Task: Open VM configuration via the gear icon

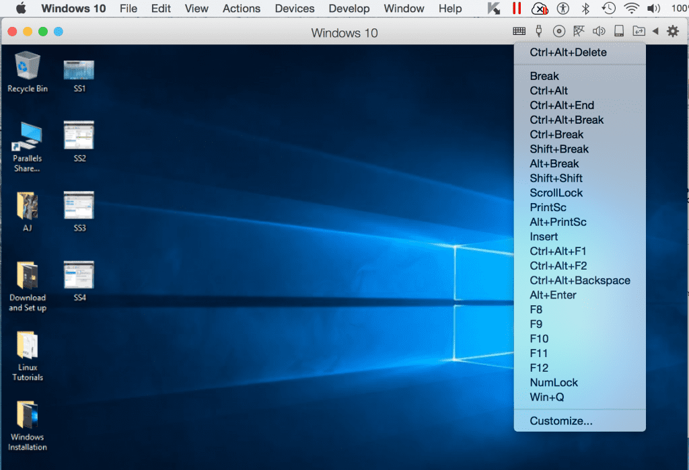Action: tap(673, 30)
